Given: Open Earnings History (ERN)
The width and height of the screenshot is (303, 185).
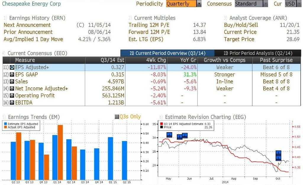Looking at the screenshot, I should (37, 18).
